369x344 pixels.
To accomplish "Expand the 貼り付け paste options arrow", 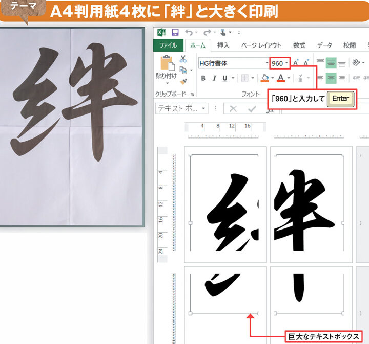I will click(167, 83).
